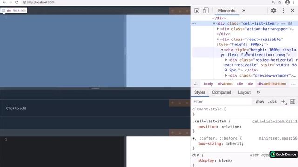Go back in the browser
This screenshot has height=167, width=298.
click(x=4, y=2)
